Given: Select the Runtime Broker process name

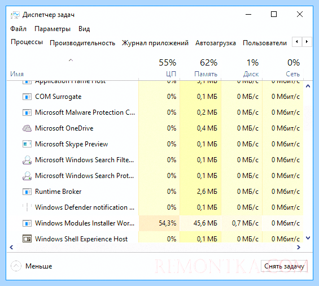Looking at the screenshot, I should (x=58, y=192).
